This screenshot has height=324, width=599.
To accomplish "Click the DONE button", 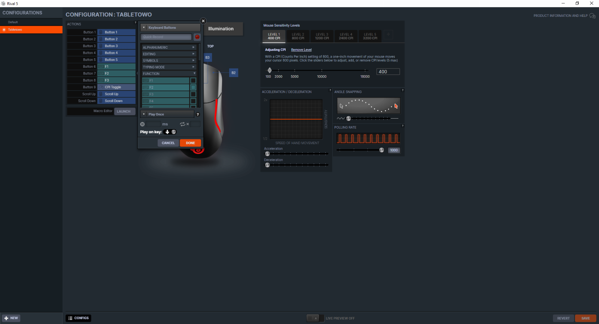I will [191, 143].
